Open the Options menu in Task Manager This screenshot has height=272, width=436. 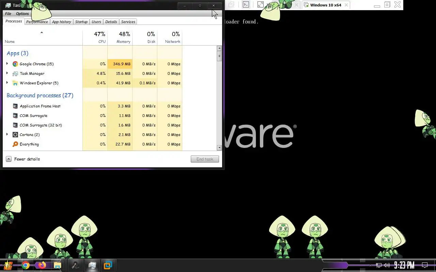tap(22, 14)
